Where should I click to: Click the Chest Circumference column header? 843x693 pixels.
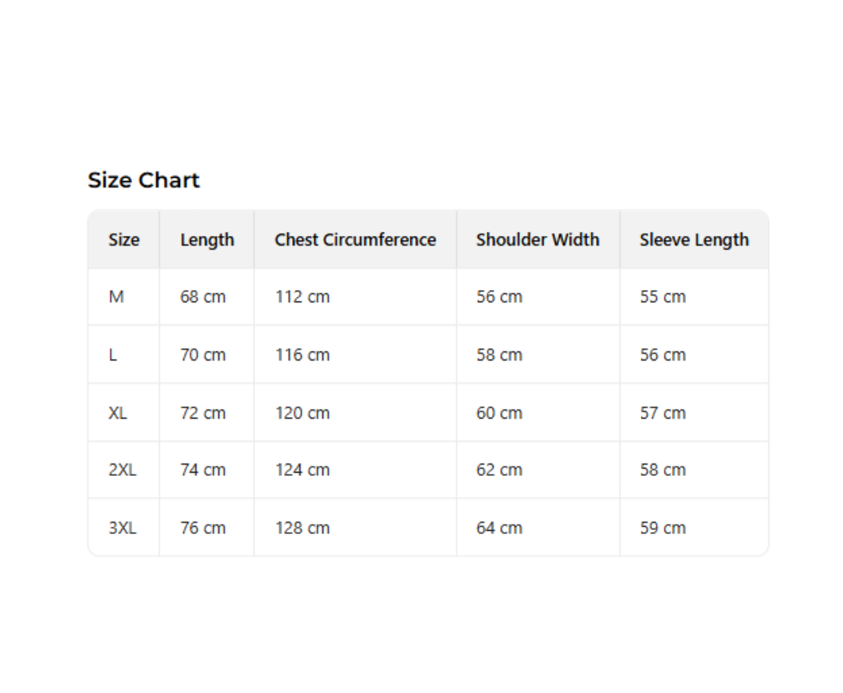tap(355, 240)
